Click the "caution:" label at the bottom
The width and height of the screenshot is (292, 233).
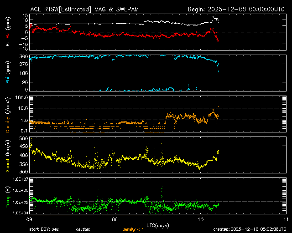[83, 229]
